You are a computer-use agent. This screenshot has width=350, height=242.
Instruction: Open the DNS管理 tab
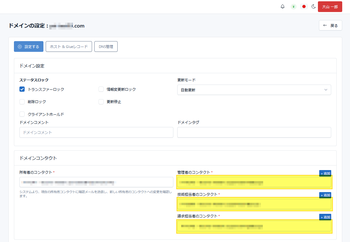click(x=106, y=47)
